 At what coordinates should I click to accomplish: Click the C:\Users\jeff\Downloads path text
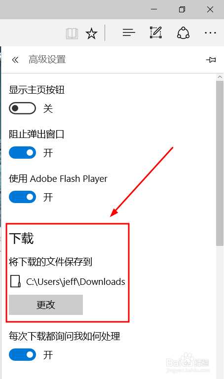click(75, 282)
